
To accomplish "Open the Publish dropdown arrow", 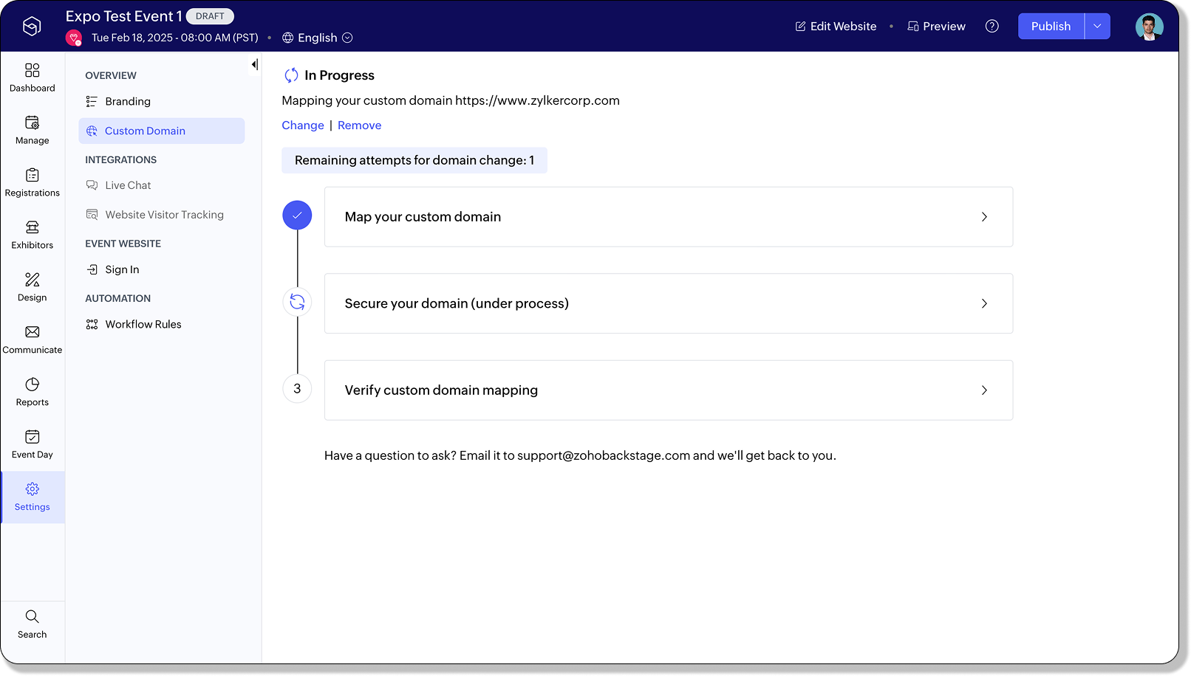I will (1097, 27).
